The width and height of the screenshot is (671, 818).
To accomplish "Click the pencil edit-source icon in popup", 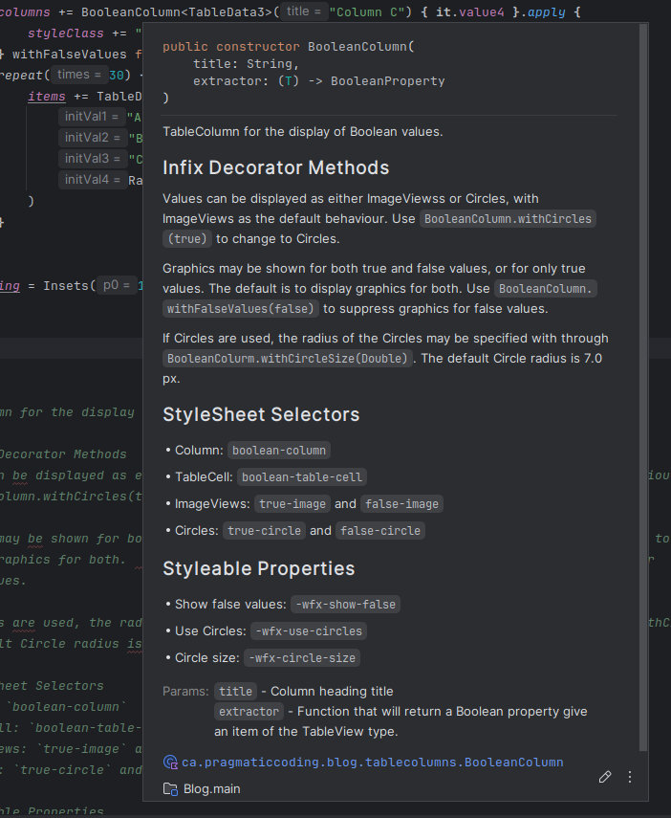I will [x=605, y=777].
